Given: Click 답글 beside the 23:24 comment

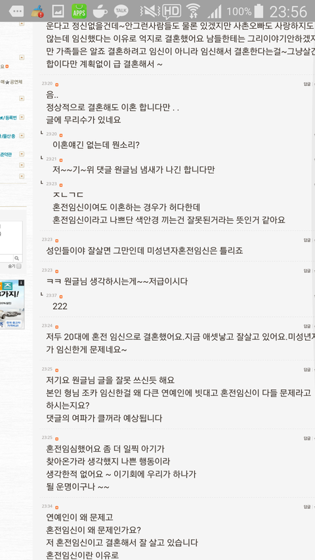Looking at the screenshot, I should [x=306, y=326].
